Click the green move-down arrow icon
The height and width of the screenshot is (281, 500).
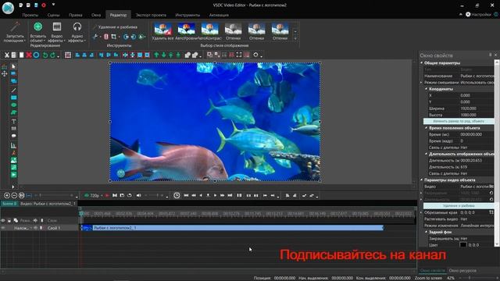point(163,55)
